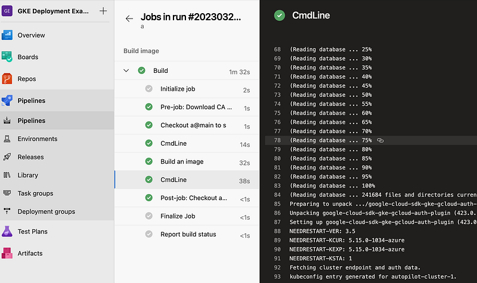Go to Library page

(x=27, y=175)
